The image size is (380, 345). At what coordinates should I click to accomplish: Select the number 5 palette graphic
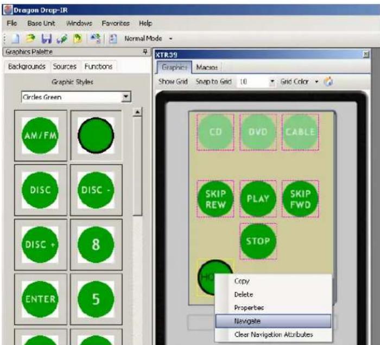(x=96, y=299)
